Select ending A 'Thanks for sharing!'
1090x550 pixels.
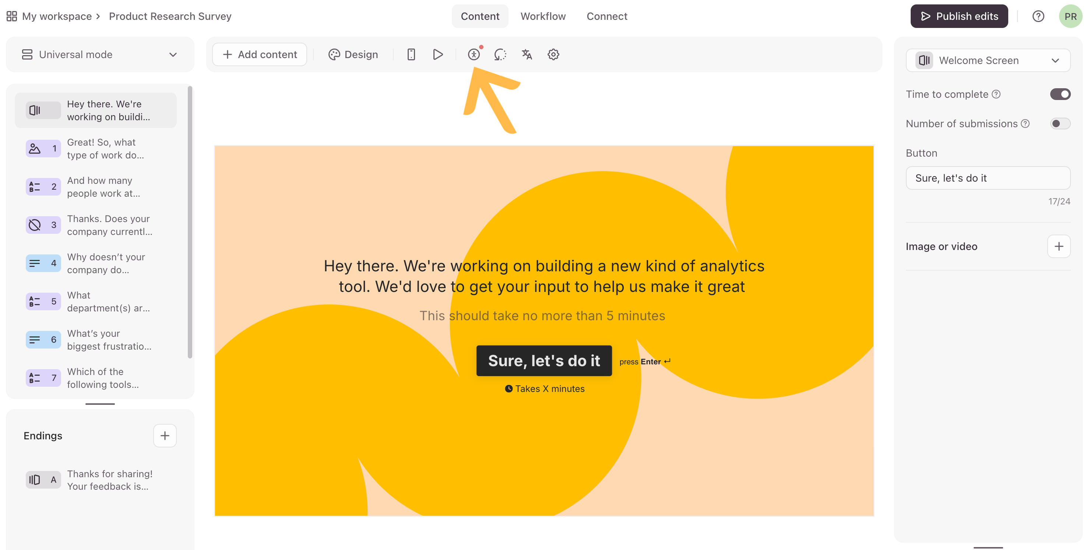coord(96,480)
